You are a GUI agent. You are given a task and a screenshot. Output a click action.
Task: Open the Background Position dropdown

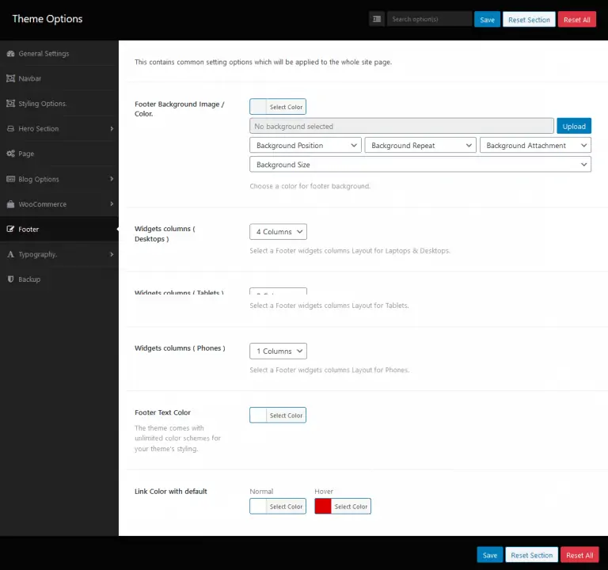[x=306, y=145]
